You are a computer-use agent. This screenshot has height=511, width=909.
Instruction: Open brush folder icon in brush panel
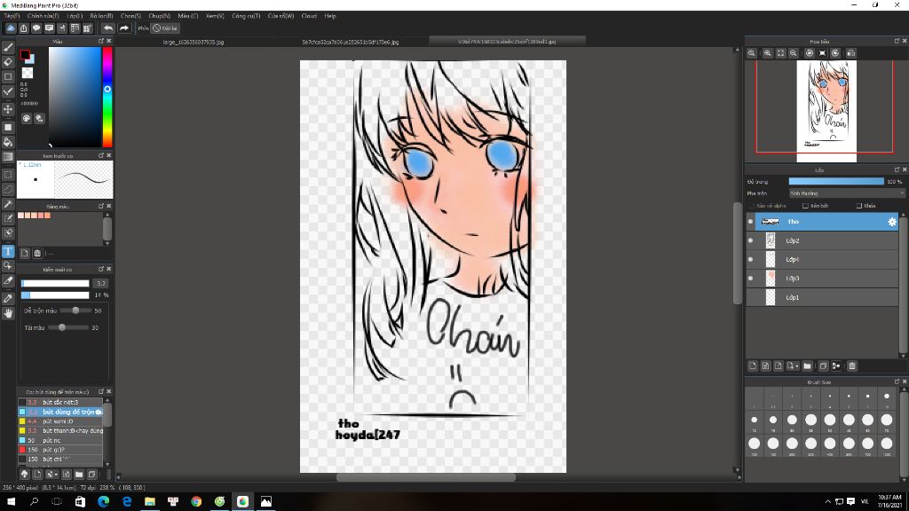pyautogui.click(x=79, y=474)
